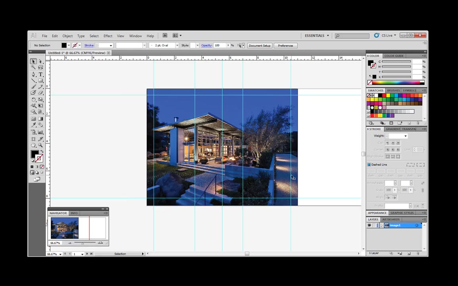Expand the Style dropdown in control bar

pos(197,45)
